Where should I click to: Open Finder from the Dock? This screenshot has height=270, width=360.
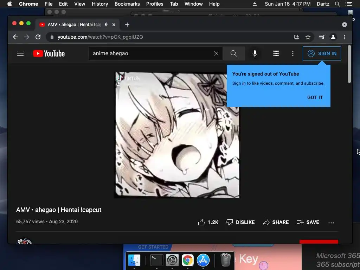[134, 260]
